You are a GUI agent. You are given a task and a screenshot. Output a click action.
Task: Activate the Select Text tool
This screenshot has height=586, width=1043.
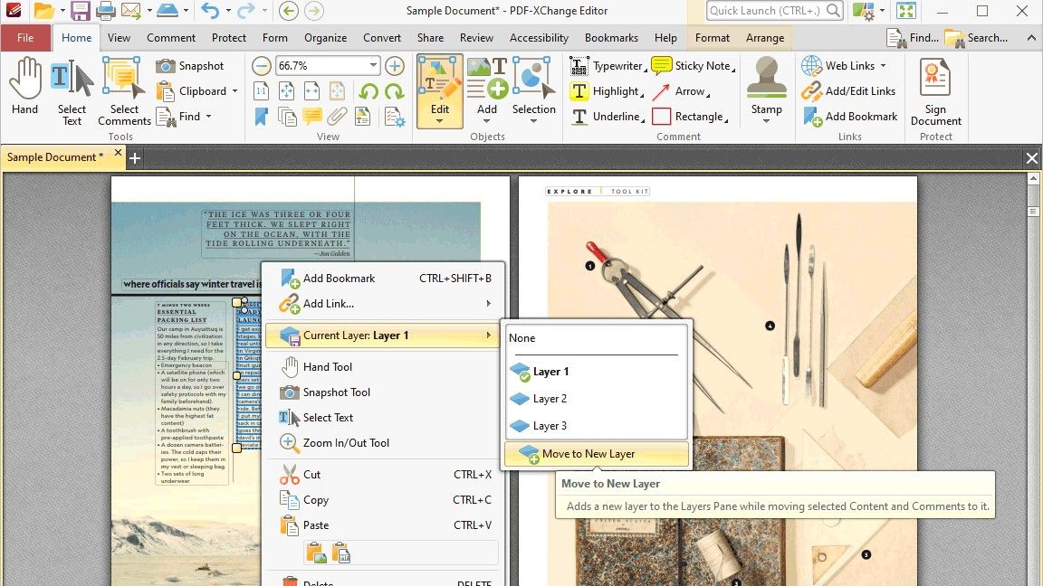(x=72, y=86)
